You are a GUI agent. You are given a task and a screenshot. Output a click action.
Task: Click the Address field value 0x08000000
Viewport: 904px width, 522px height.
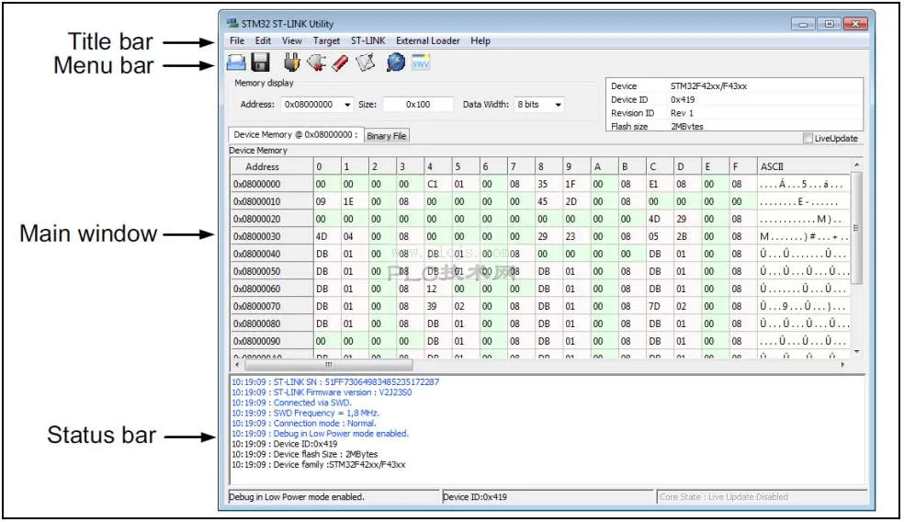[309, 105]
